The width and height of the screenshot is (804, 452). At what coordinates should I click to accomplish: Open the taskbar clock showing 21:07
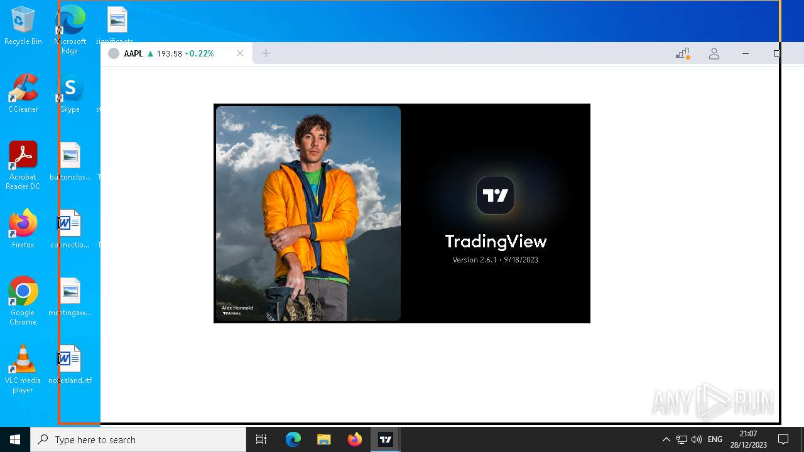(x=748, y=439)
